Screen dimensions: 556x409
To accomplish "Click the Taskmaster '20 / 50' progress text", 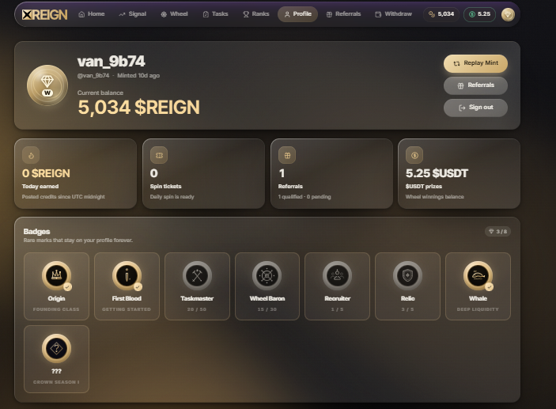I will pos(197,309).
